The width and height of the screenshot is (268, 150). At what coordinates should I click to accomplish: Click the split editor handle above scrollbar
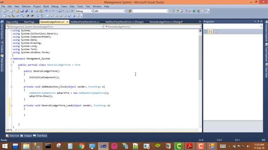coord(200,30)
